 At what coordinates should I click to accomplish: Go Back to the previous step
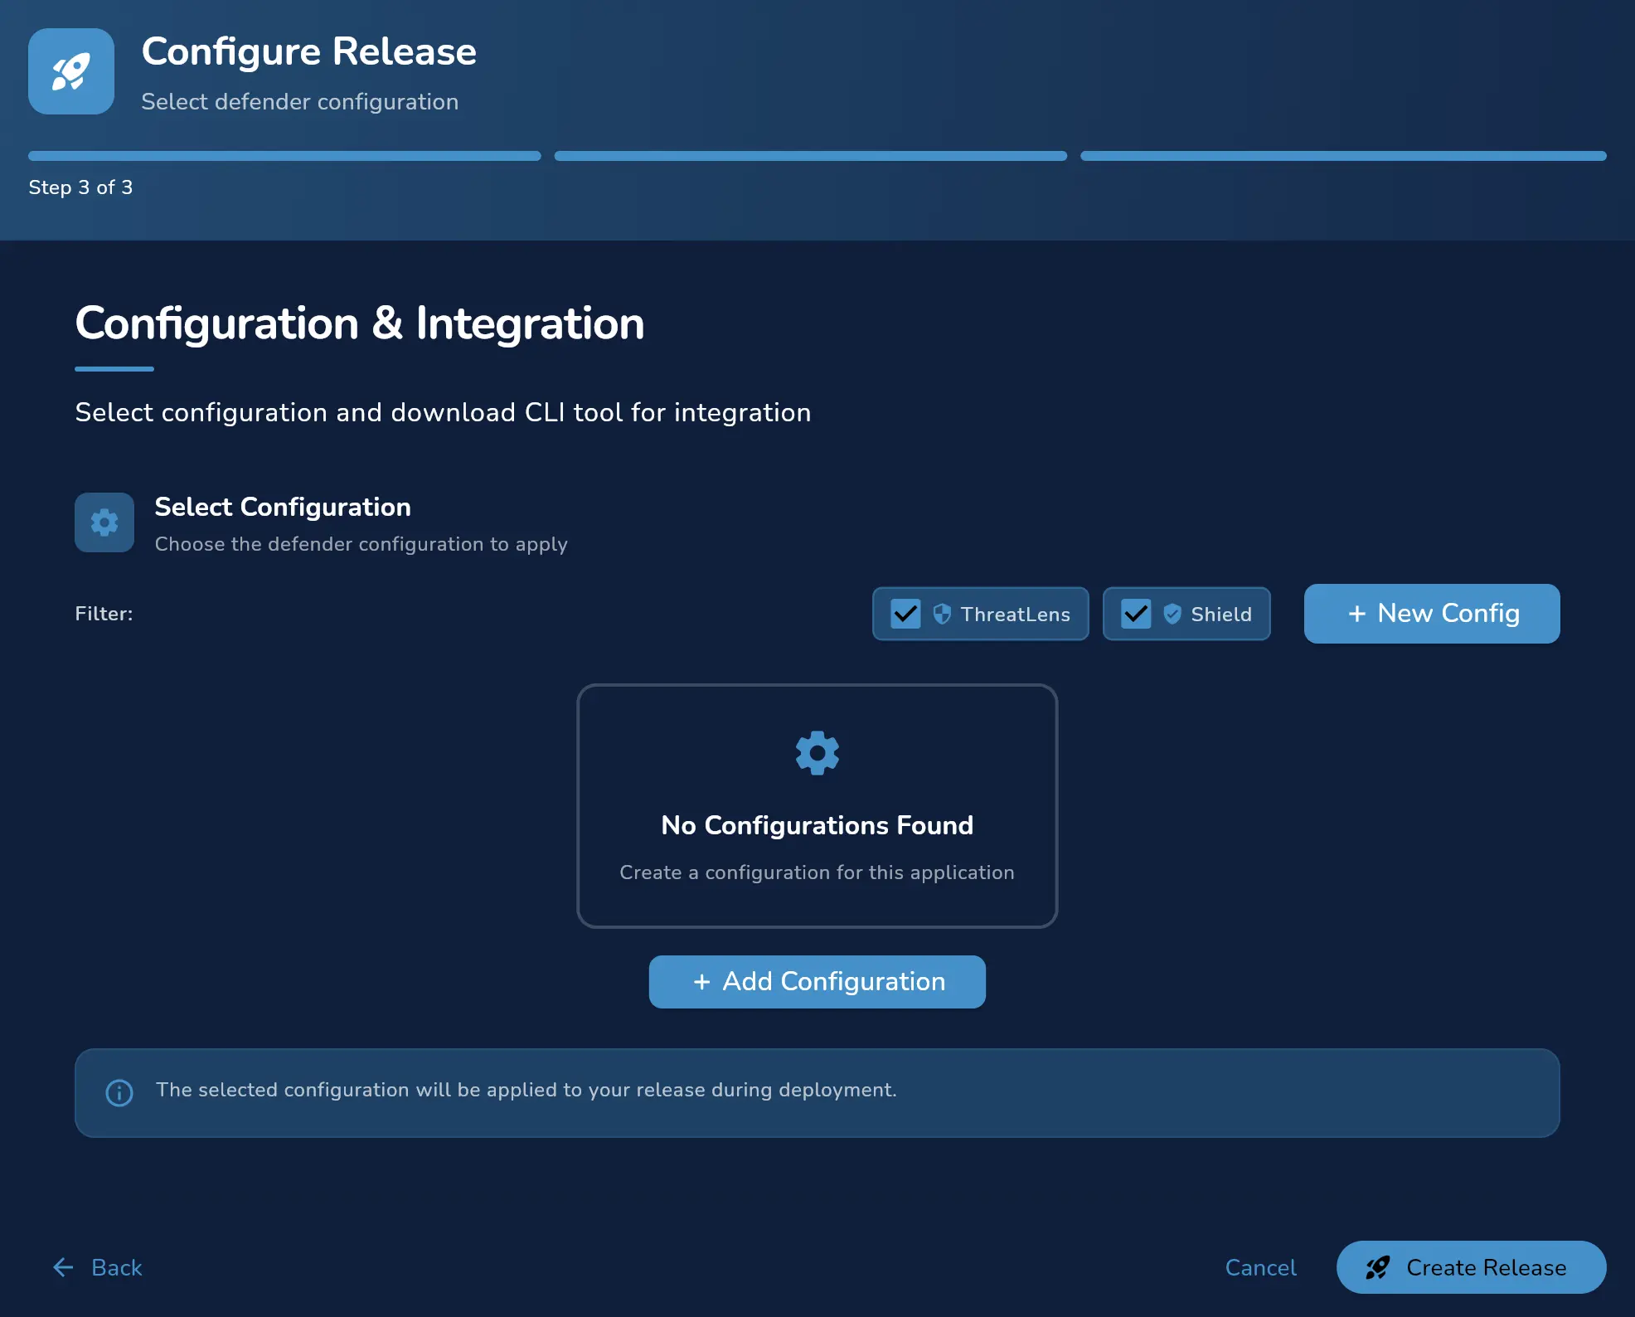pos(98,1267)
